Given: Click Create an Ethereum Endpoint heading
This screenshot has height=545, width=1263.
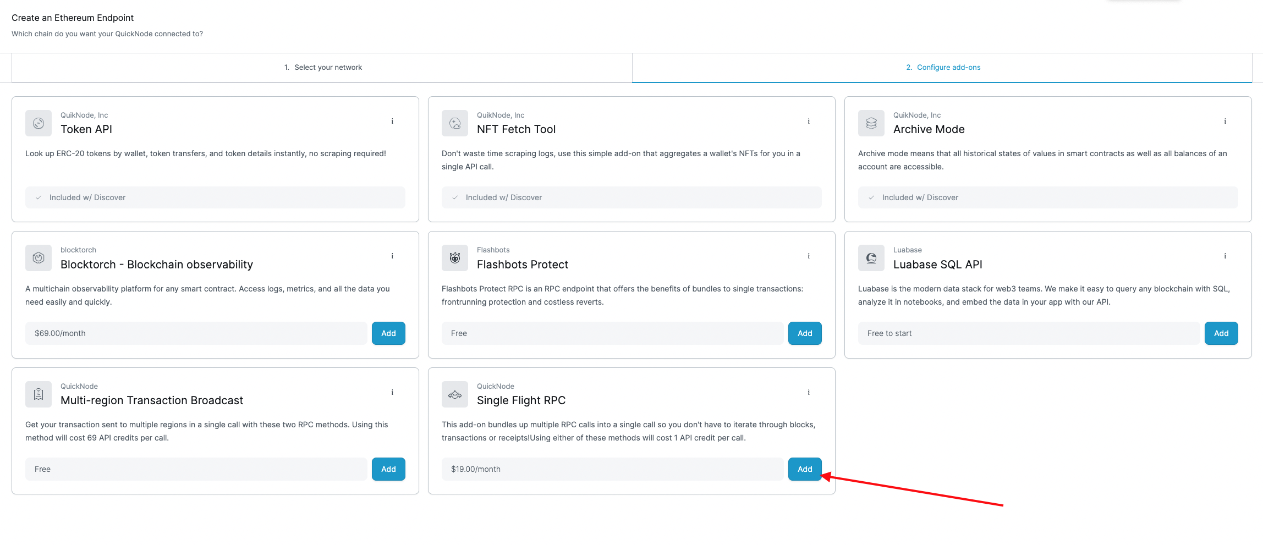Looking at the screenshot, I should 73,18.
